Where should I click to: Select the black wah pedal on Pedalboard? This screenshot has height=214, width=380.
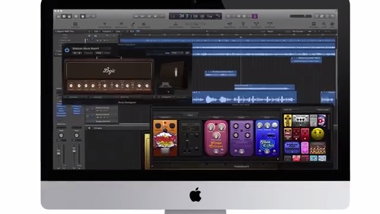click(191, 138)
